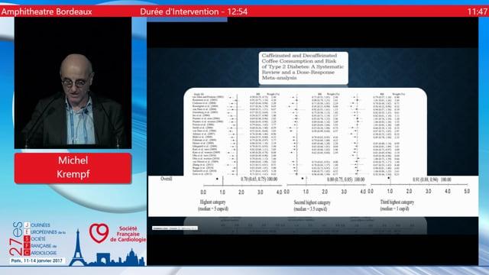
Task: Select the Overall dot in first forest plot
Action: tap(217, 179)
